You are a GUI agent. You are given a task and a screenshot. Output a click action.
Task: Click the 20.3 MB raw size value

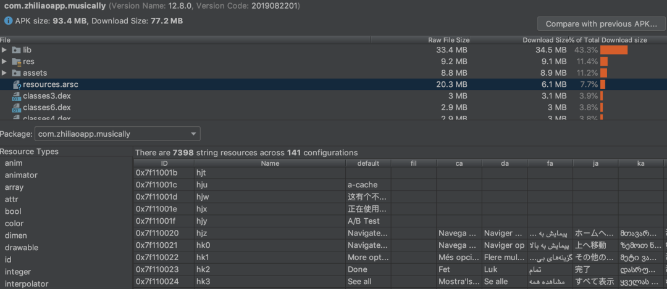coord(451,84)
